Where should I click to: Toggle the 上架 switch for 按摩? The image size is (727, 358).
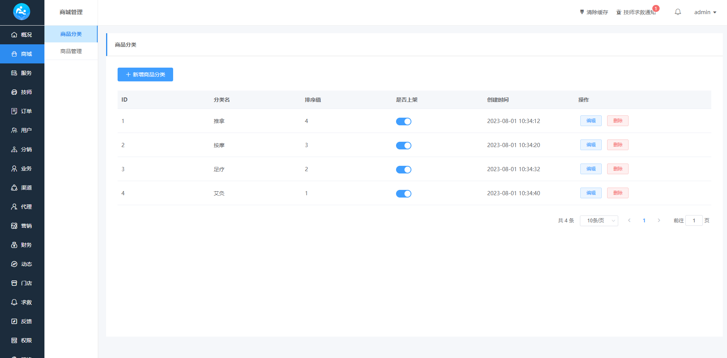coord(403,146)
